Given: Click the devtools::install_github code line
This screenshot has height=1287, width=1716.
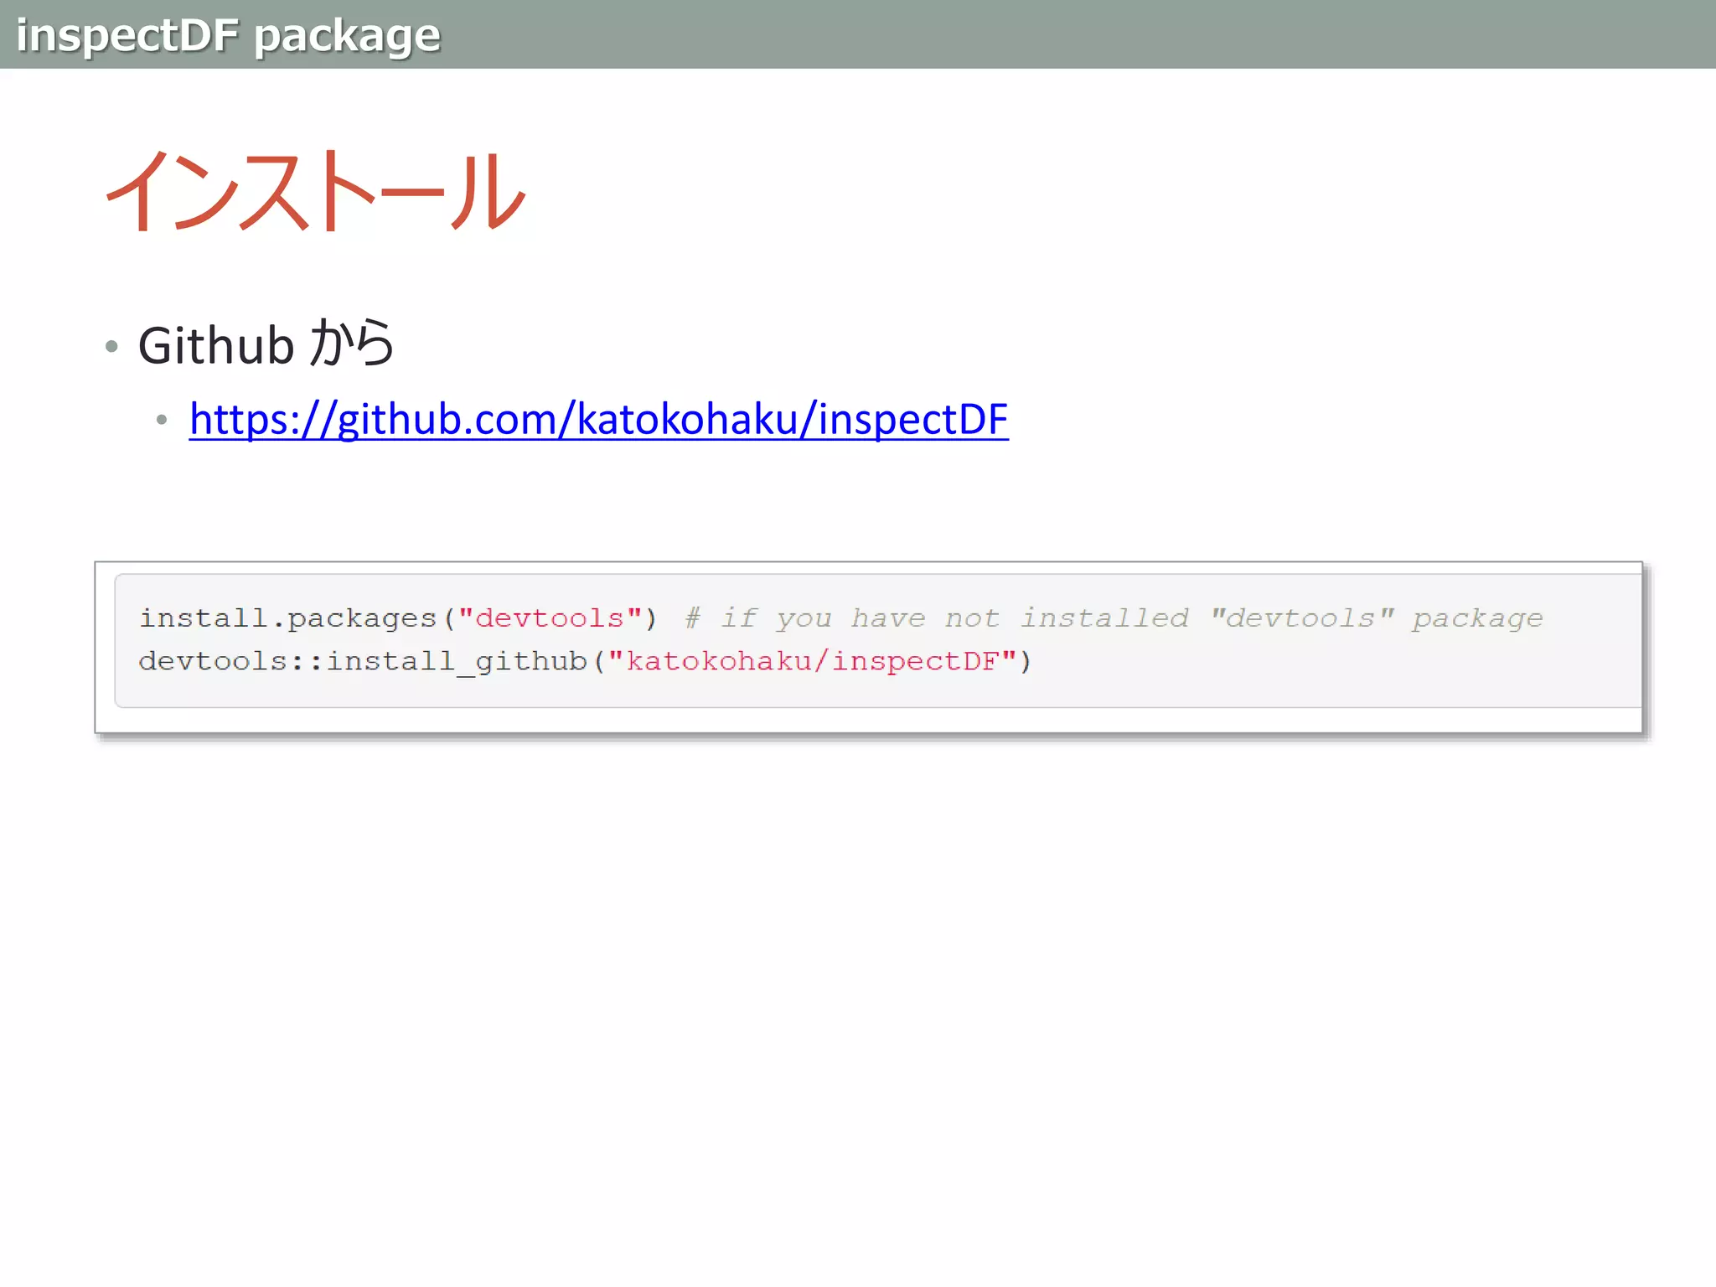Looking at the screenshot, I should 586,661.
